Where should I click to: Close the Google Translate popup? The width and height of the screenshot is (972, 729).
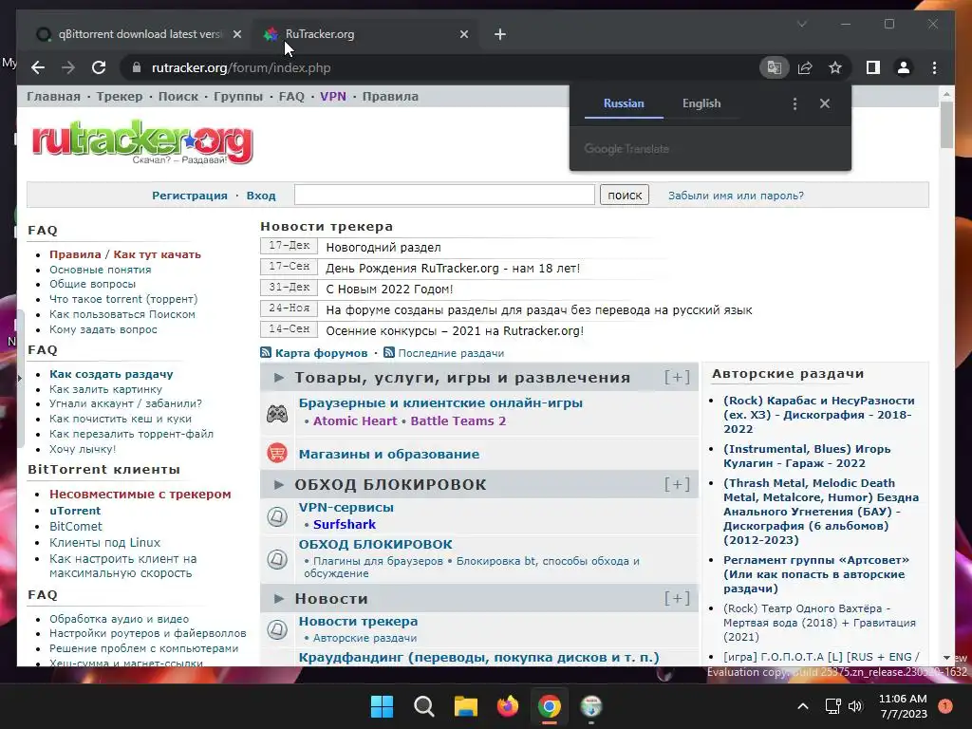825,103
